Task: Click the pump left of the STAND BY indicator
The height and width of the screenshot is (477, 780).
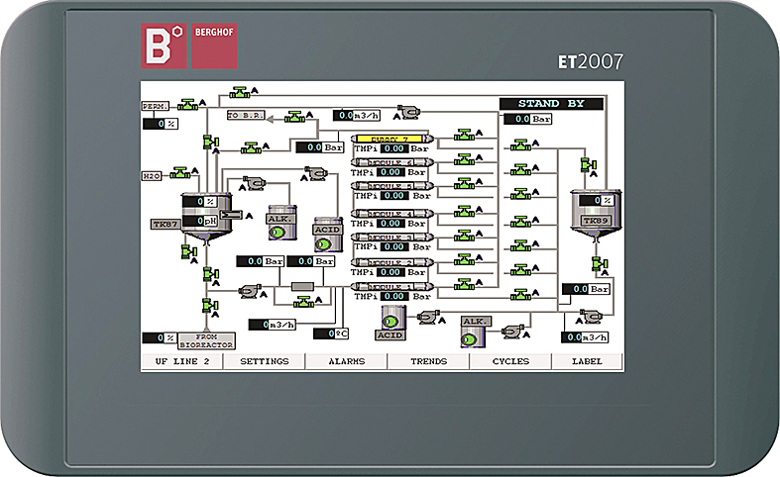Action: (x=406, y=113)
